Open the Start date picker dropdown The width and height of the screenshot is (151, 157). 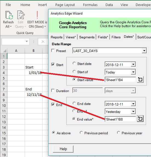point(133,64)
